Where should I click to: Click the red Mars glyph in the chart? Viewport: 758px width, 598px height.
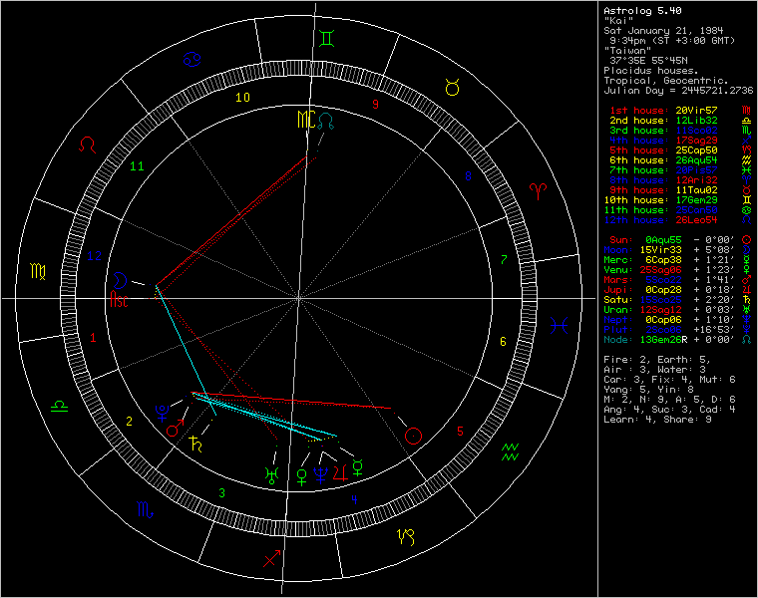click(174, 430)
